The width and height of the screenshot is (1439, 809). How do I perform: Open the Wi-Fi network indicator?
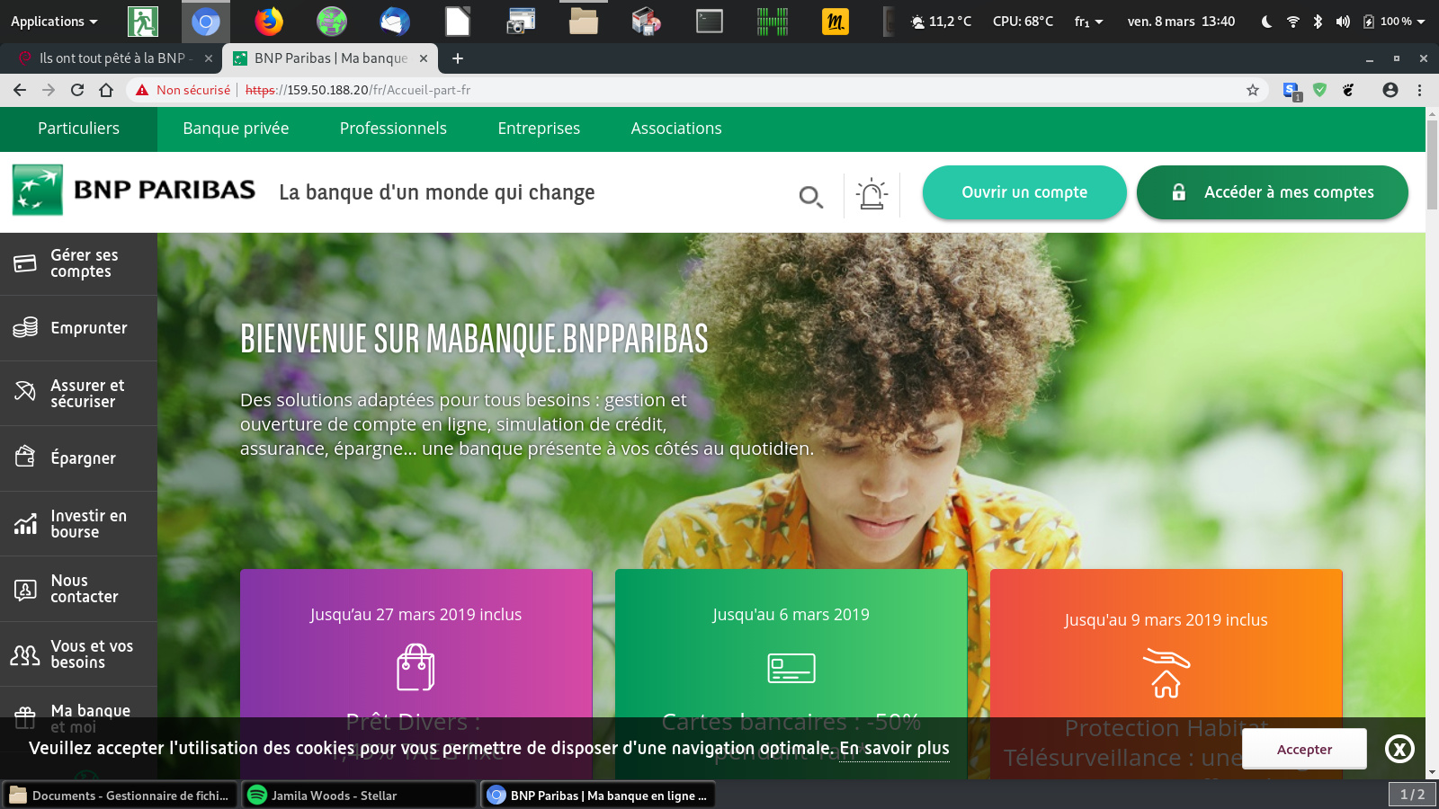click(x=1292, y=22)
